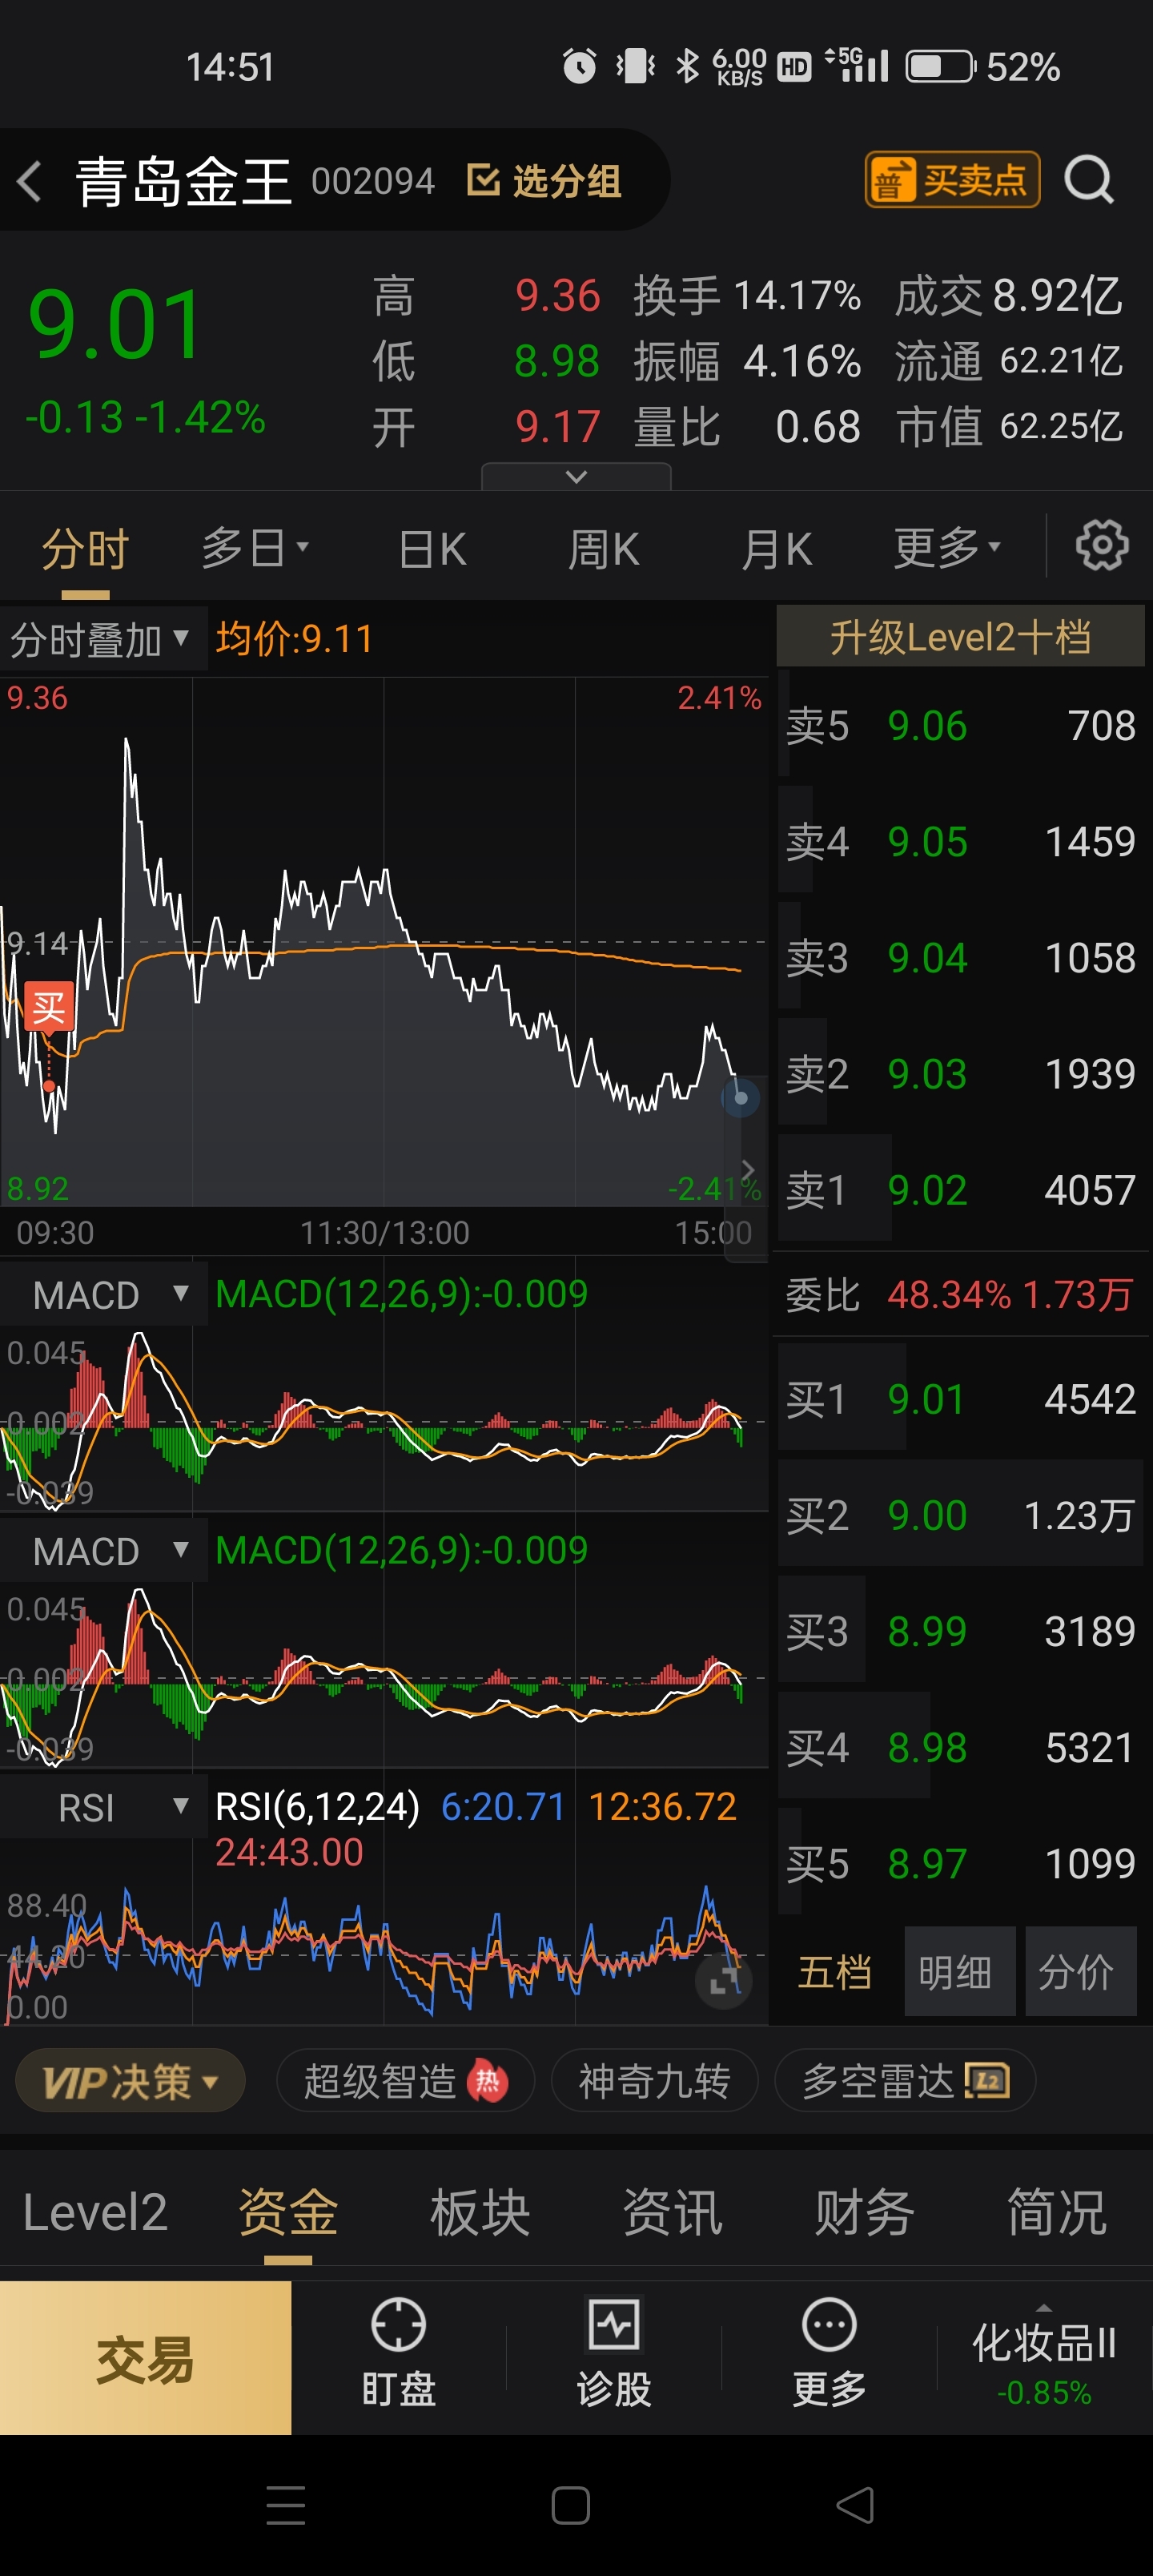Add stock via 选分组 group selector
Screen dimensions: 1153x2576
545,181
